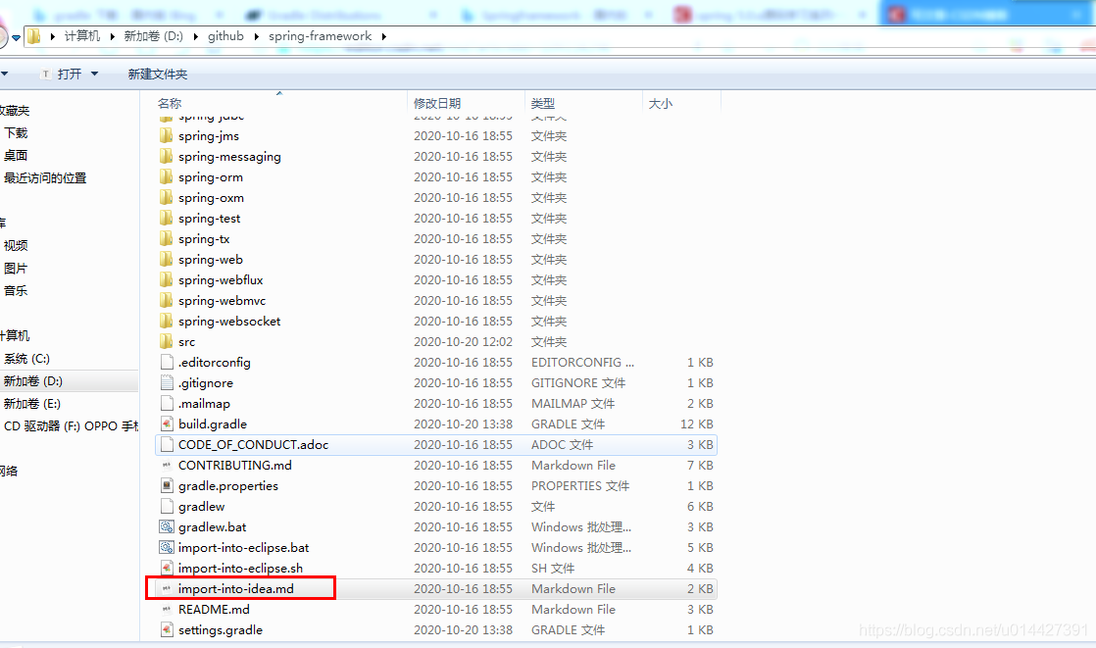Image resolution: width=1096 pixels, height=648 pixels.
Task: Click the spring-tx folder icon
Action: (167, 238)
